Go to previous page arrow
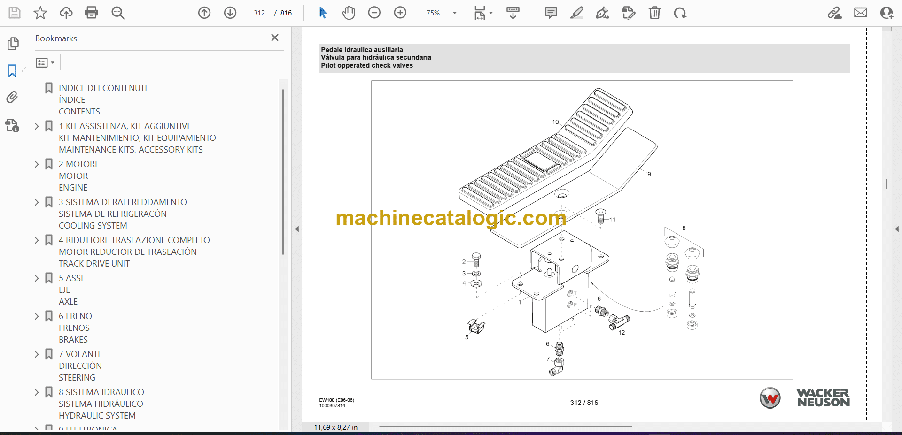The width and height of the screenshot is (902, 435). [x=204, y=13]
